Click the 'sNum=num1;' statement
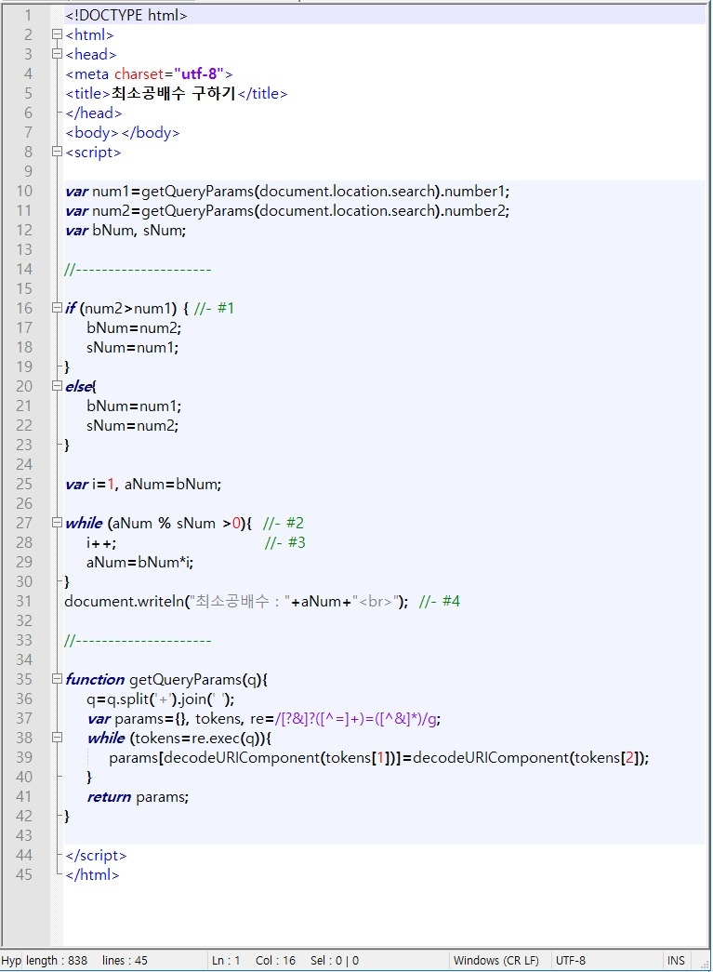 pyautogui.click(x=133, y=347)
